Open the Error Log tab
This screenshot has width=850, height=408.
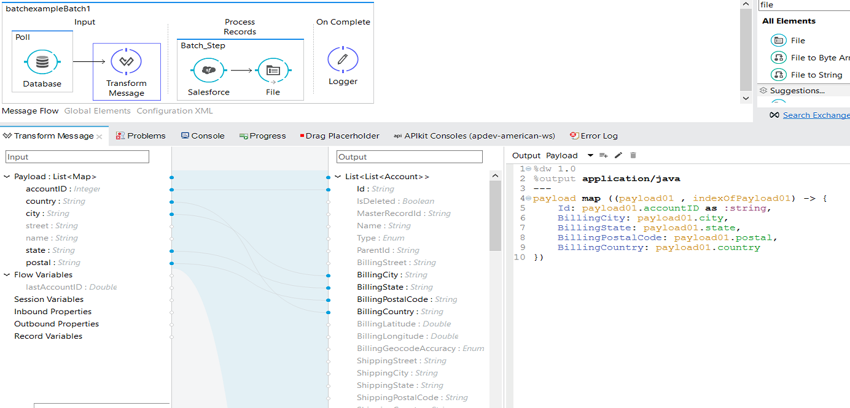(x=593, y=136)
